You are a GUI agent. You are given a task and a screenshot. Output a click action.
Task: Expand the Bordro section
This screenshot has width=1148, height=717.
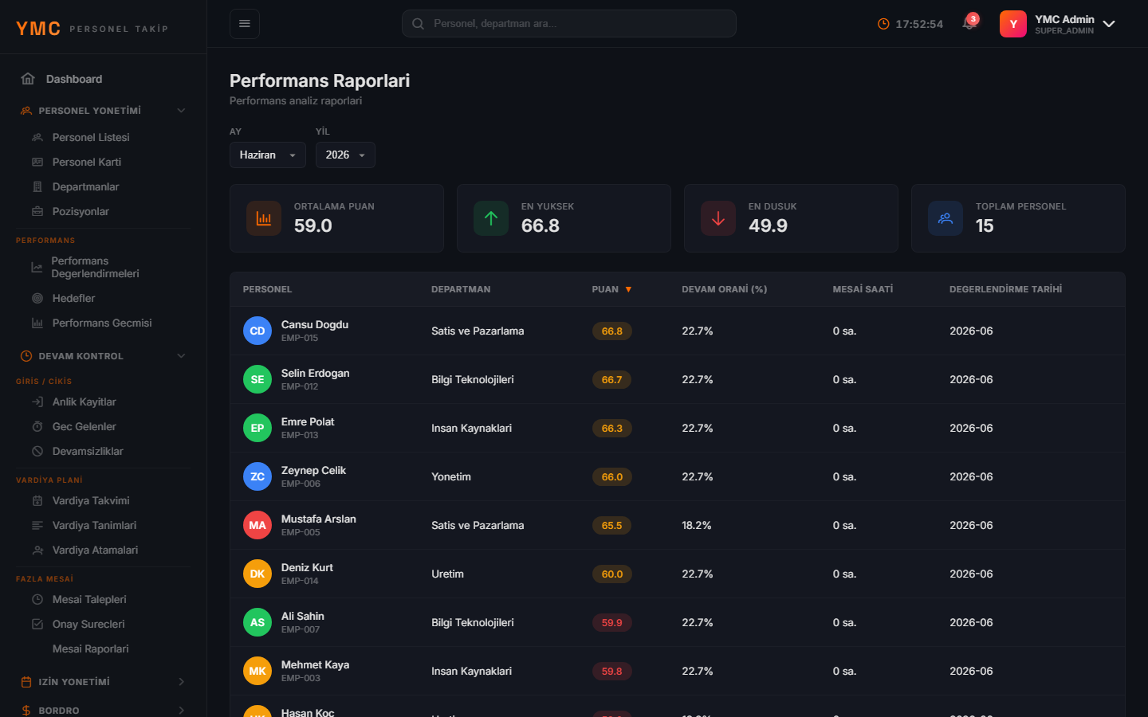104,710
